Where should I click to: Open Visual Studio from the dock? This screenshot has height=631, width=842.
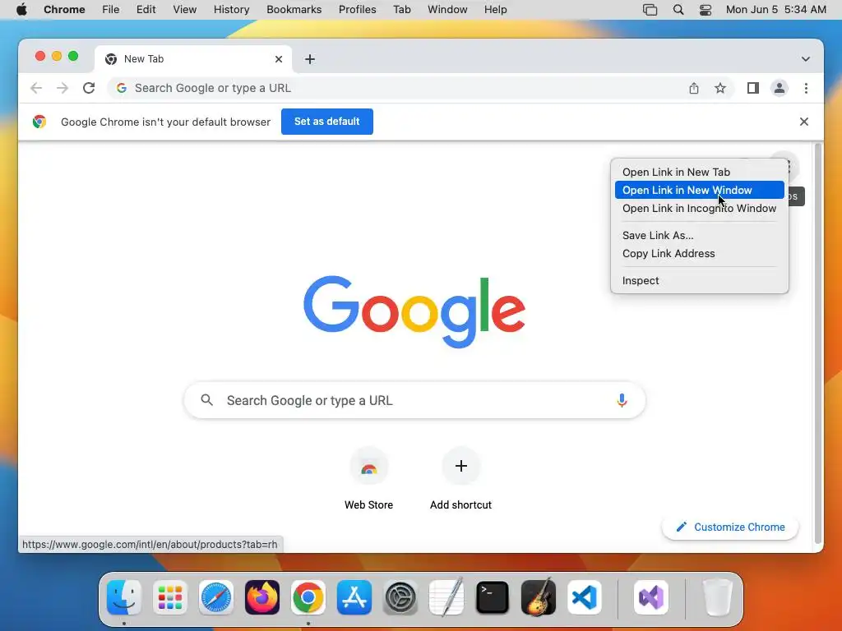651,597
